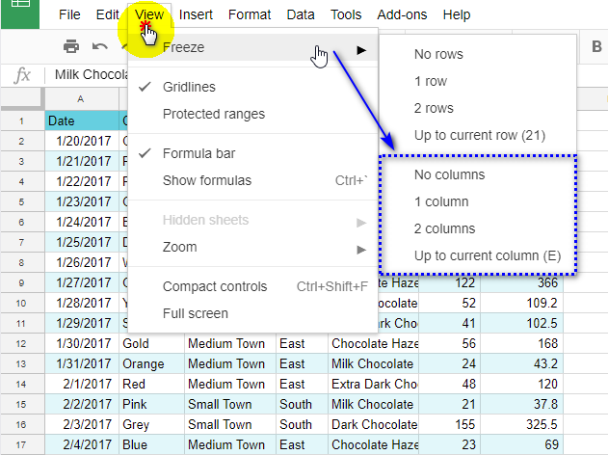Open the View menu

pyautogui.click(x=149, y=14)
